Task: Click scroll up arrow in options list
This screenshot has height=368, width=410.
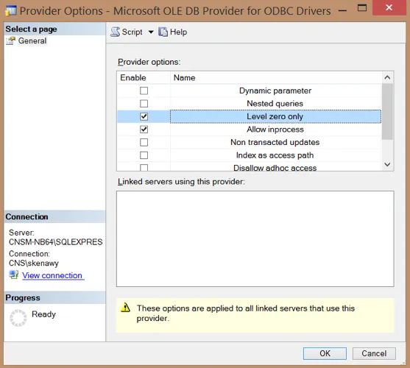Action: (387, 77)
